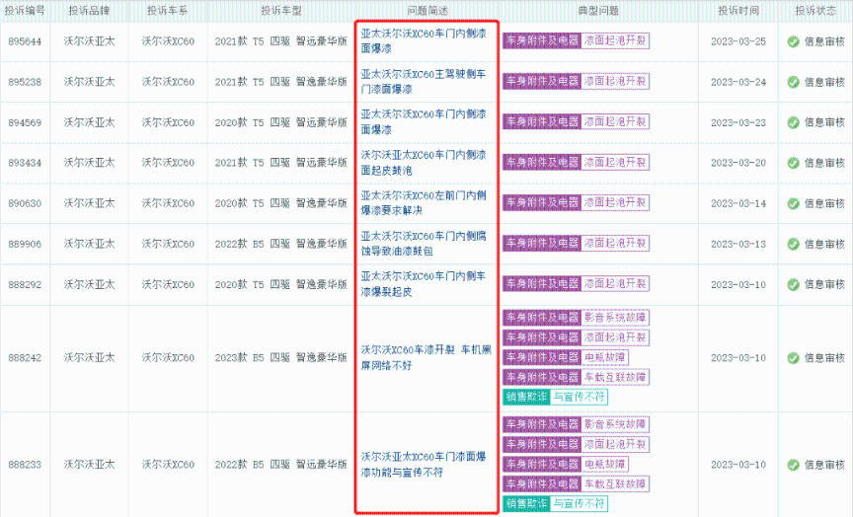
Task: Select complaint number 895644
Action: coord(25,41)
